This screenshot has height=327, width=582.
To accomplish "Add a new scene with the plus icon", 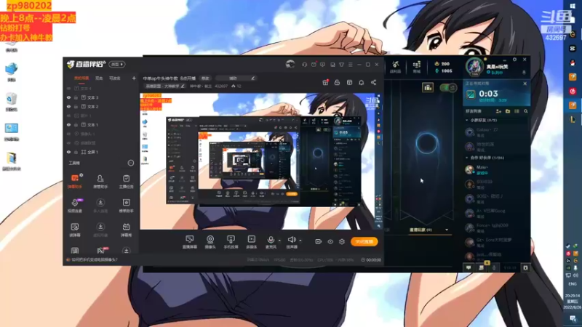I will pyautogui.click(x=134, y=78).
